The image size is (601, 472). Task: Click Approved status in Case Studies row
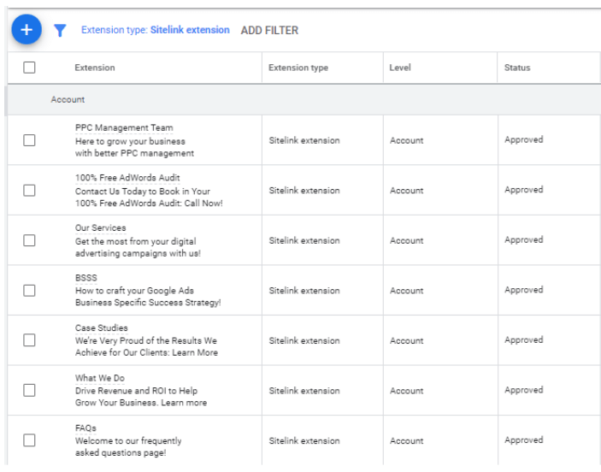(523, 339)
